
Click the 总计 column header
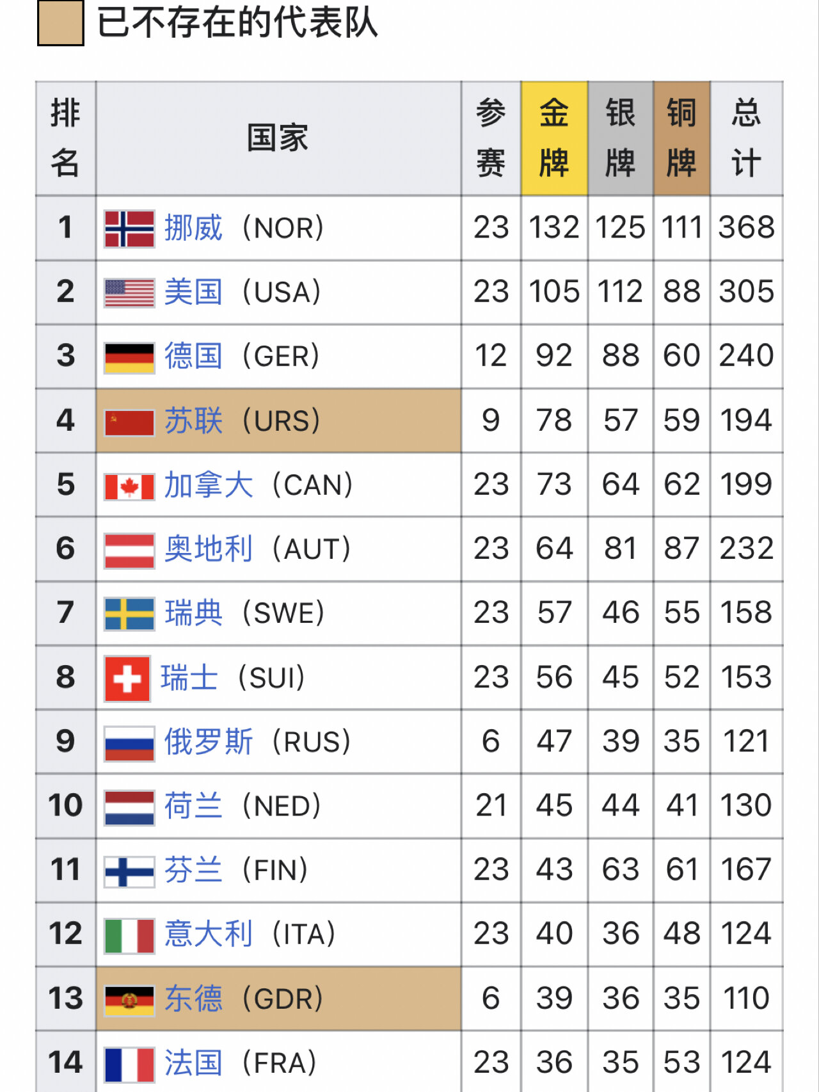tap(746, 138)
